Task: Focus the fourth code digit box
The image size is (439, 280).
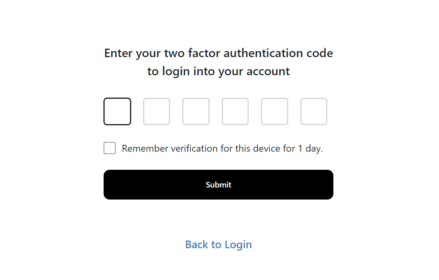Action: tap(235, 111)
